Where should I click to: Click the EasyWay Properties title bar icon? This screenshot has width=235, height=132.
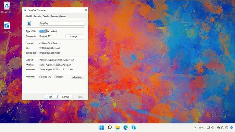25,10
